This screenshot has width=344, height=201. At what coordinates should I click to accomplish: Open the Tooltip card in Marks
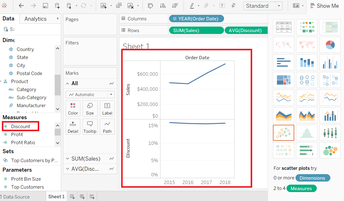pyautogui.click(x=90, y=127)
